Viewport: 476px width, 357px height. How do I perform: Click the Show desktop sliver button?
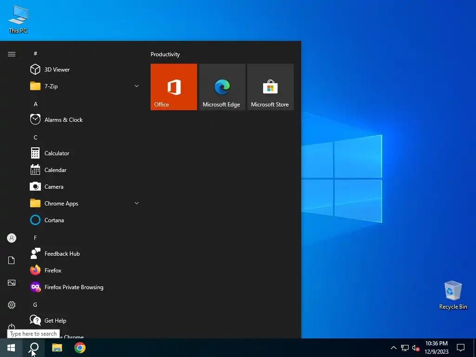tap(475, 348)
